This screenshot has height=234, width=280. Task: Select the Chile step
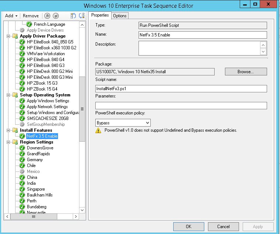(x=31, y=166)
